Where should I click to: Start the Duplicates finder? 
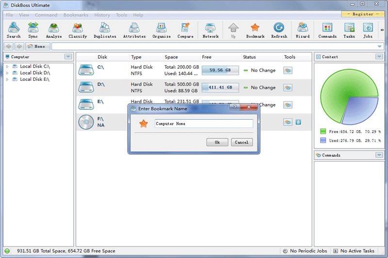(105, 30)
